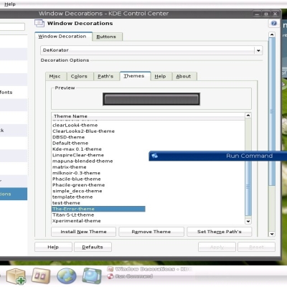Select milknoir-0.3-theme in list
Image resolution: width=287 pixels, height=287 pixels.
tap(76, 173)
